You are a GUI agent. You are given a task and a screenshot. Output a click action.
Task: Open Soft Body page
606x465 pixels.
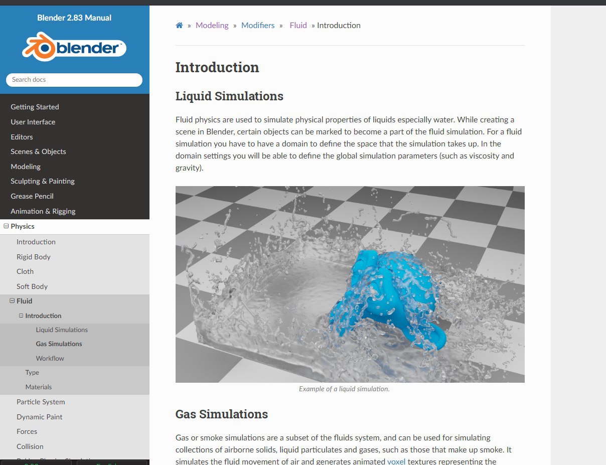pos(32,286)
